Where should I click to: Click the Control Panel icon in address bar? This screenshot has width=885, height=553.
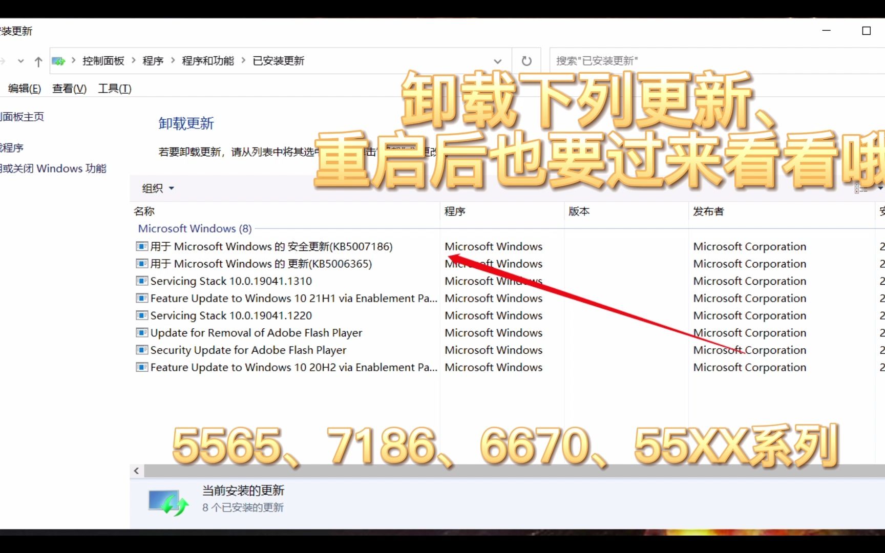pos(58,61)
